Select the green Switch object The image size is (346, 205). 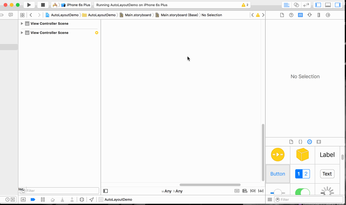302,192
